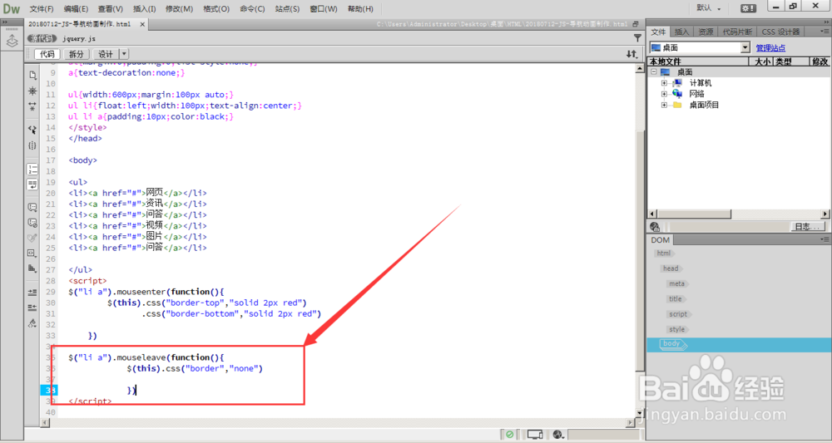
Task: Click the Remove Comment icon
Action: 32,223
